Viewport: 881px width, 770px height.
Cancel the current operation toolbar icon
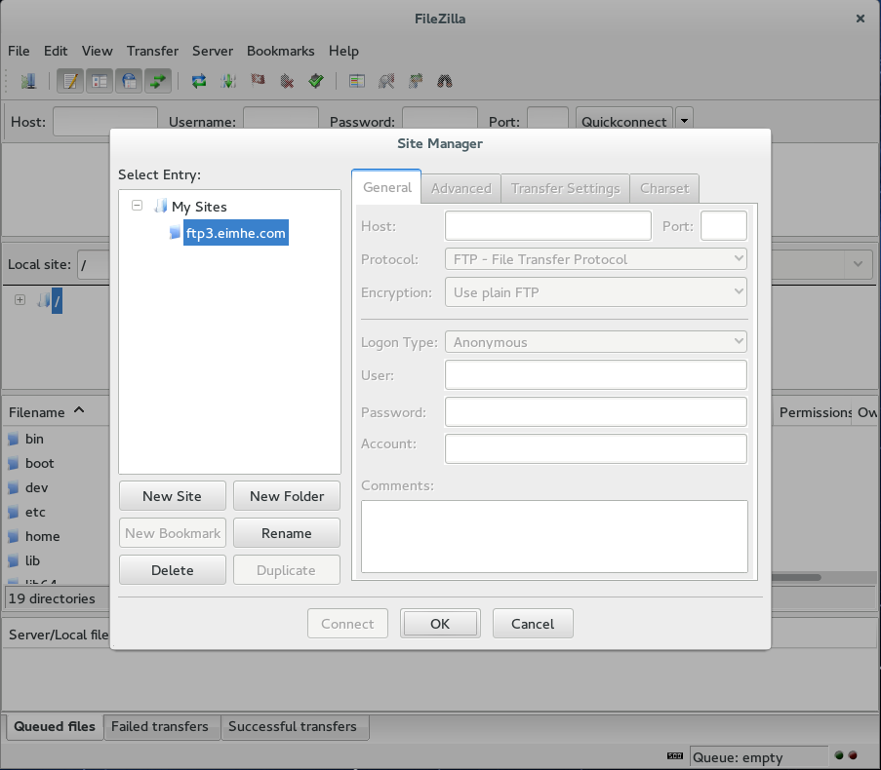258,81
